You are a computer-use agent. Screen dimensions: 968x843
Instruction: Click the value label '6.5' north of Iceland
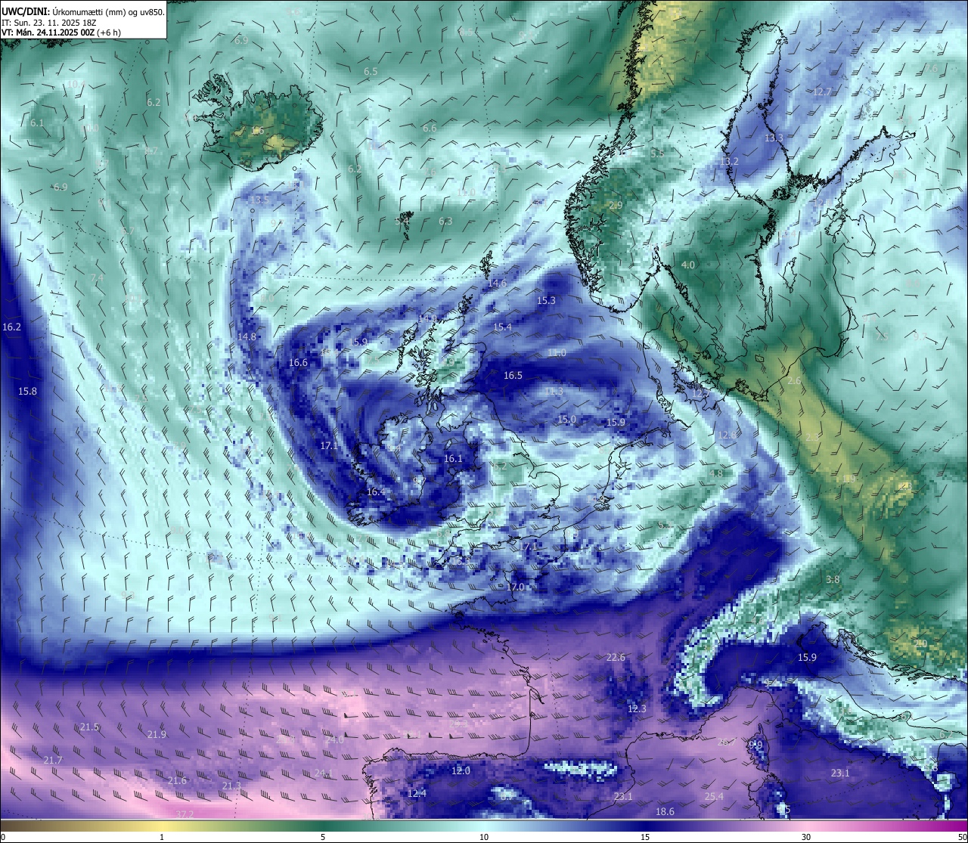[x=371, y=72]
